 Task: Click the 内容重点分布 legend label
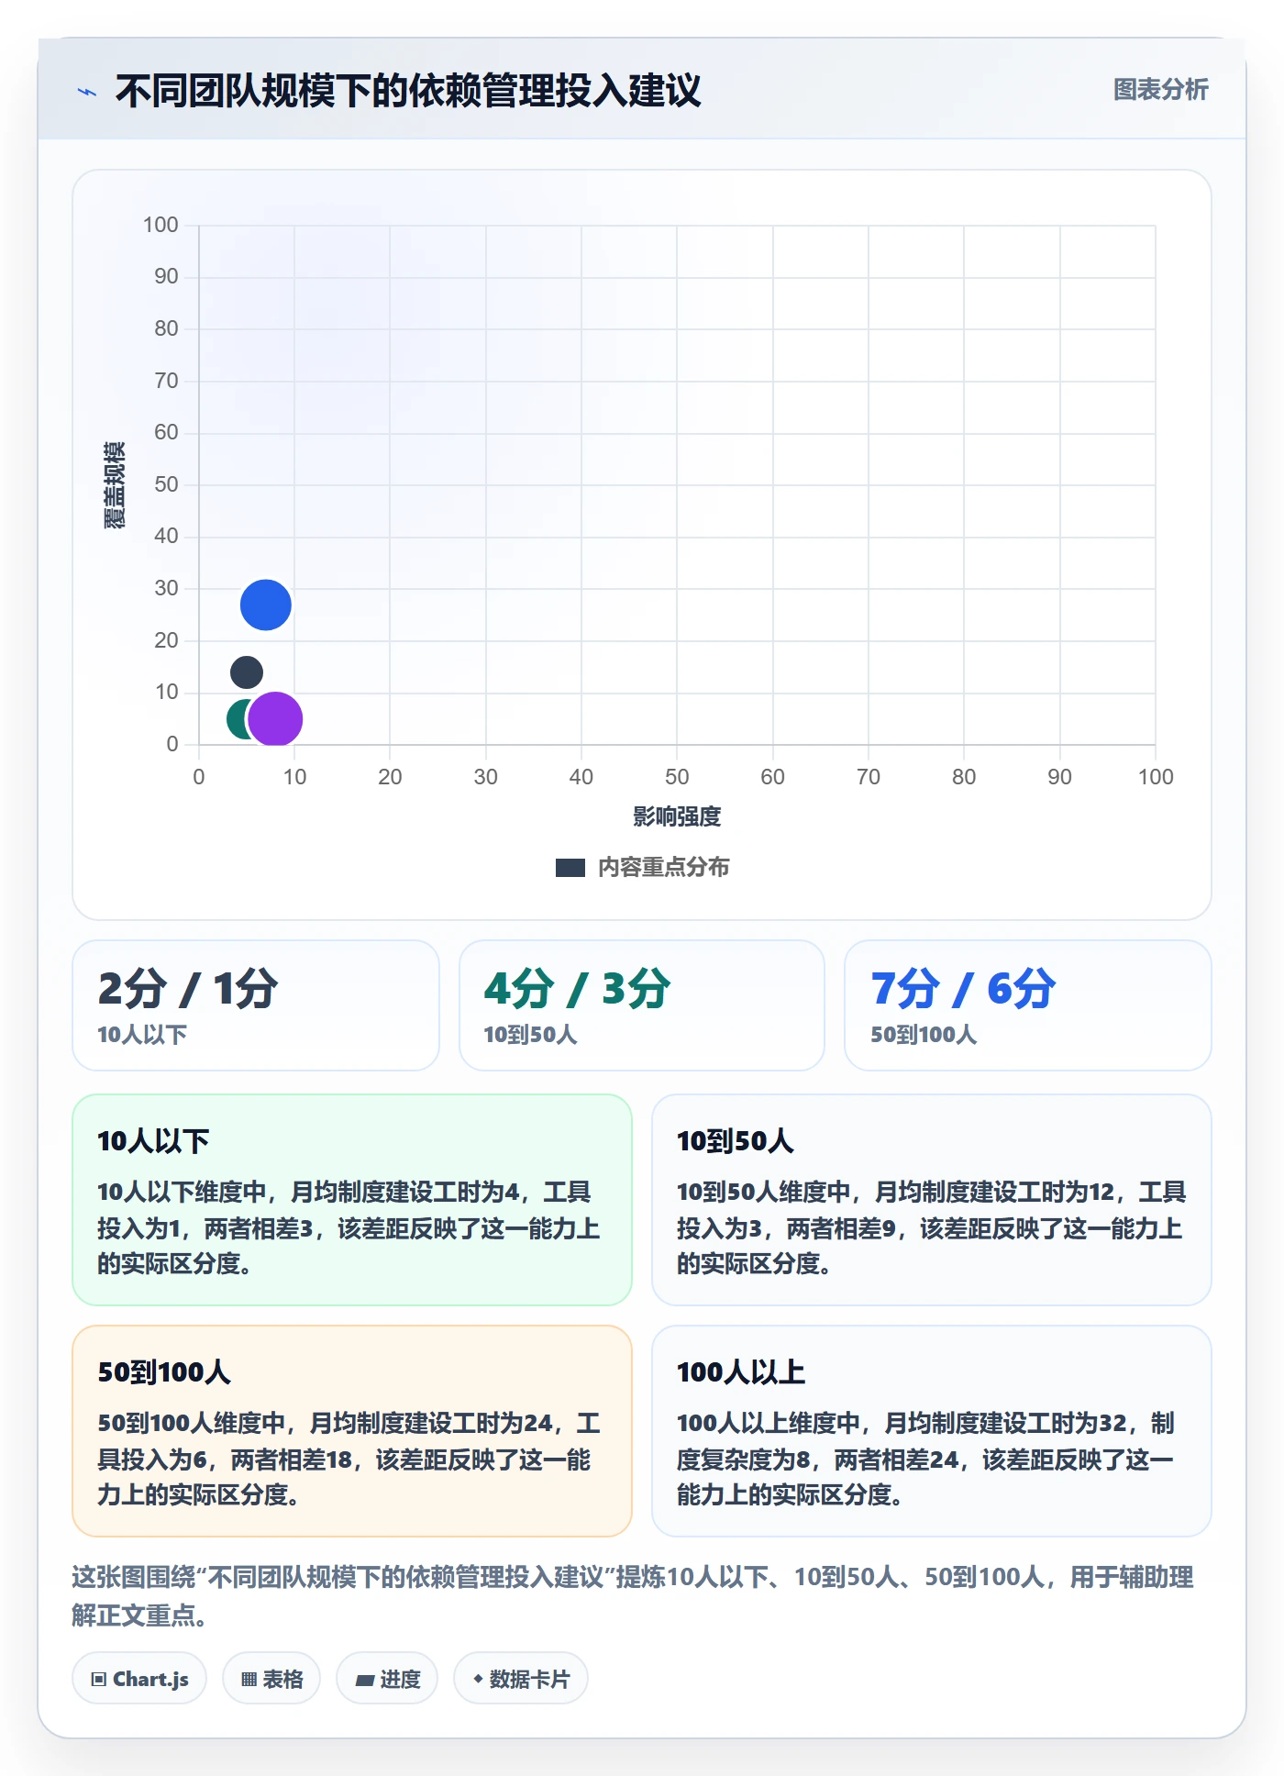click(663, 868)
